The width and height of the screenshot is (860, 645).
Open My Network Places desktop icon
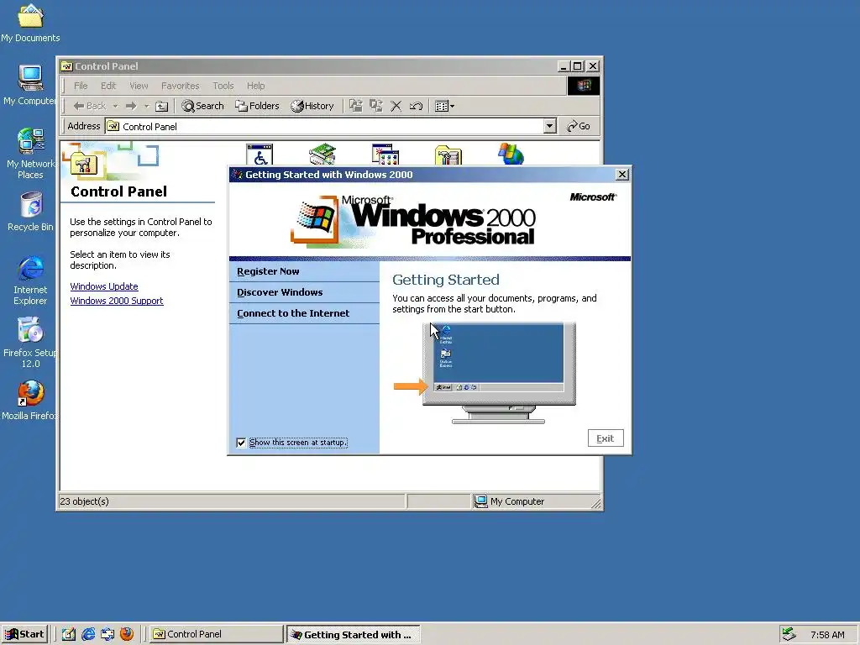click(x=30, y=154)
